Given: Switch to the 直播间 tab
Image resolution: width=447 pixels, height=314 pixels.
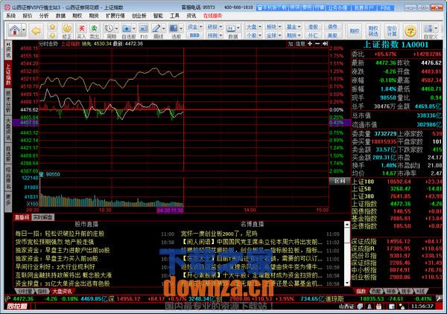Looking at the screenshot, I should point(22,217).
